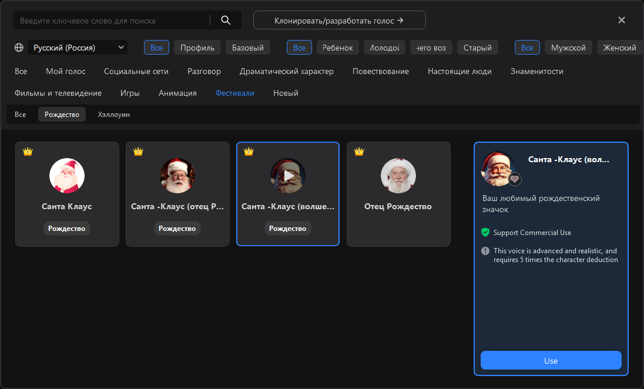Click the keyword search input field
The height and width of the screenshot is (389, 644).
tap(112, 21)
